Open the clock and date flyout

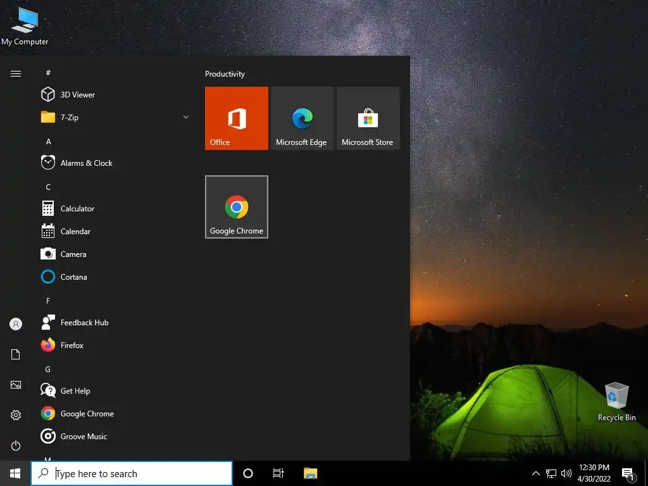click(x=594, y=473)
